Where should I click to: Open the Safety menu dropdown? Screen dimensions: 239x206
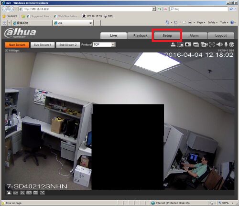coord(212,22)
